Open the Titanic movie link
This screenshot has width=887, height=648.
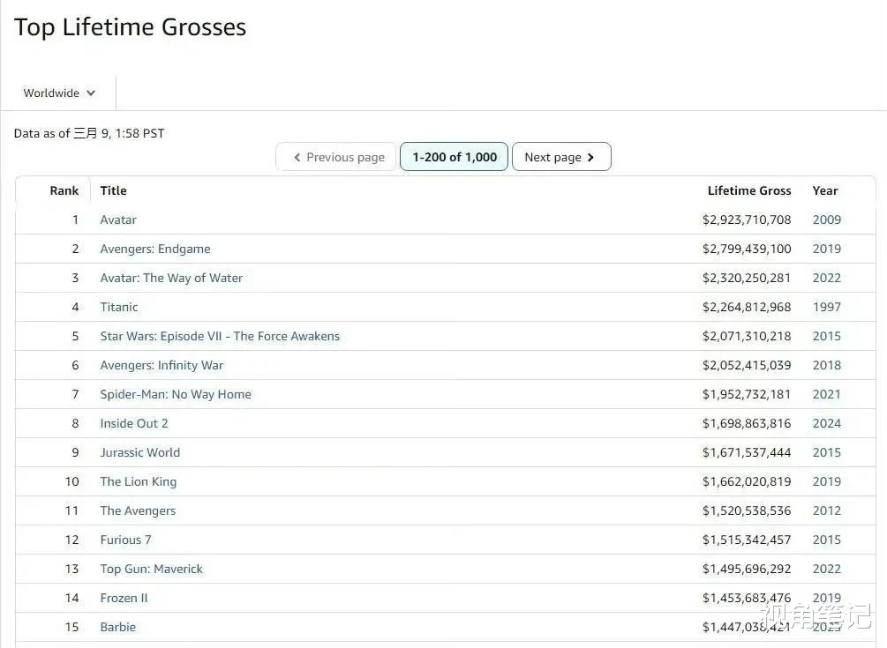pyautogui.click(x=119, y=308)
